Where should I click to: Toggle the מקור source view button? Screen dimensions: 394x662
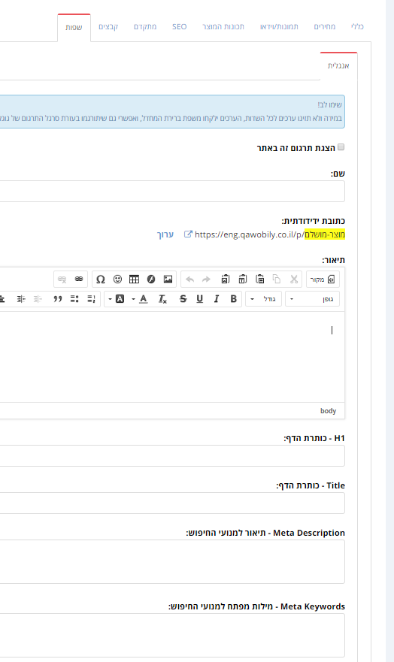[323, 279]
